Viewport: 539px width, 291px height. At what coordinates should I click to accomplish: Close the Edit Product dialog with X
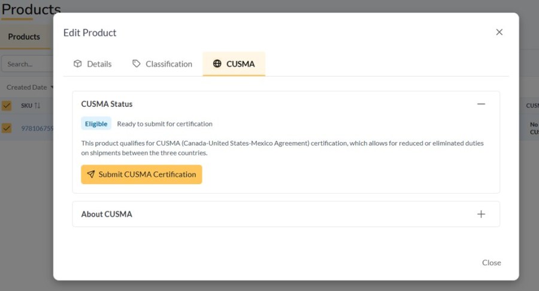499,32
